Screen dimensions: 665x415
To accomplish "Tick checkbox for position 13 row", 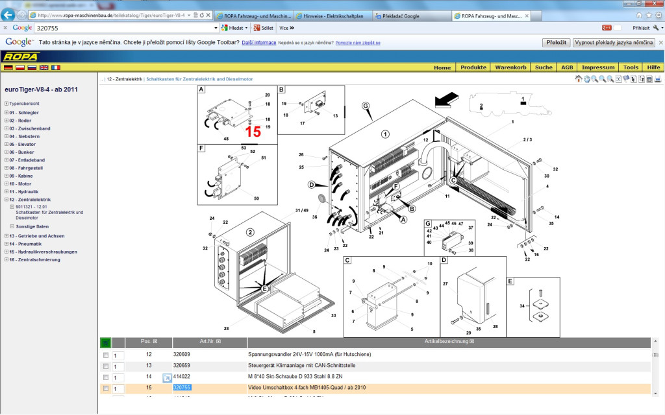I will click(106, 366).
